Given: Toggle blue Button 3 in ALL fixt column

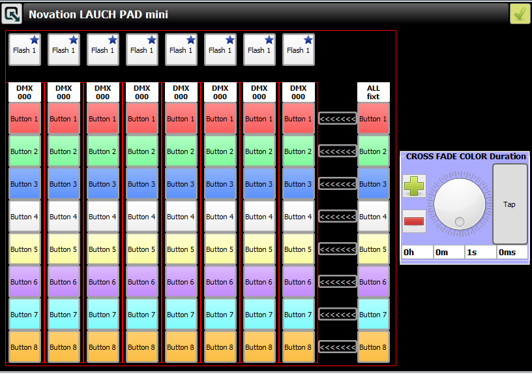Looking at the screenshot, I should tap(374, 184).
